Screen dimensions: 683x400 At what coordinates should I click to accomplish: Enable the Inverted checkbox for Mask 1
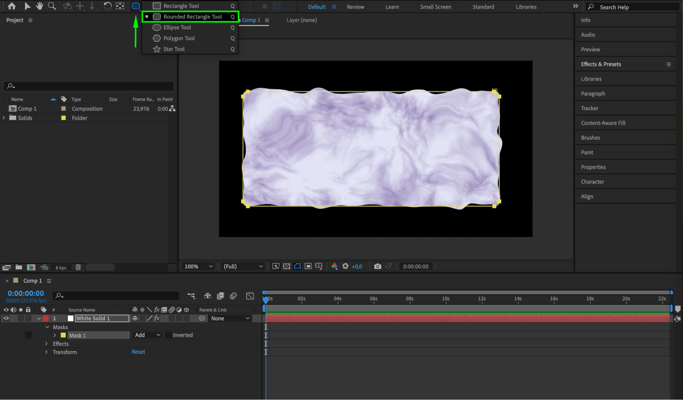point(168,335)
